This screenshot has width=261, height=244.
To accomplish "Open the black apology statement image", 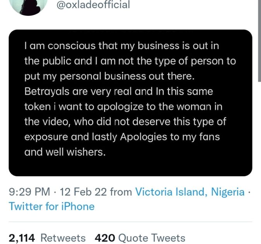I will coord(130,103).
